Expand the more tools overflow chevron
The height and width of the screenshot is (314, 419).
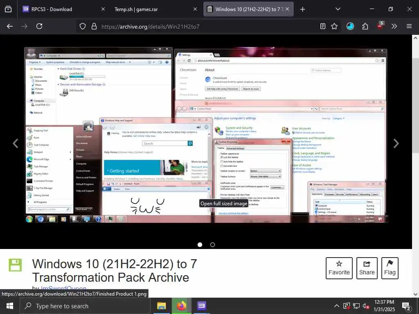point(394,26)
